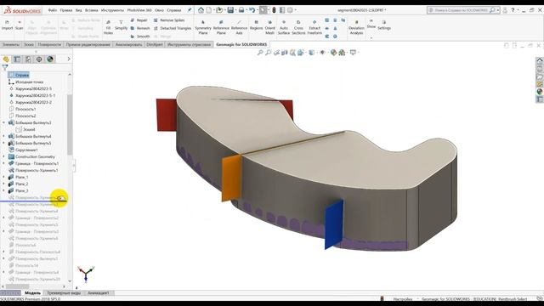Click the Анимация1 bottom tab
The image size is (544, 306).
99,292
